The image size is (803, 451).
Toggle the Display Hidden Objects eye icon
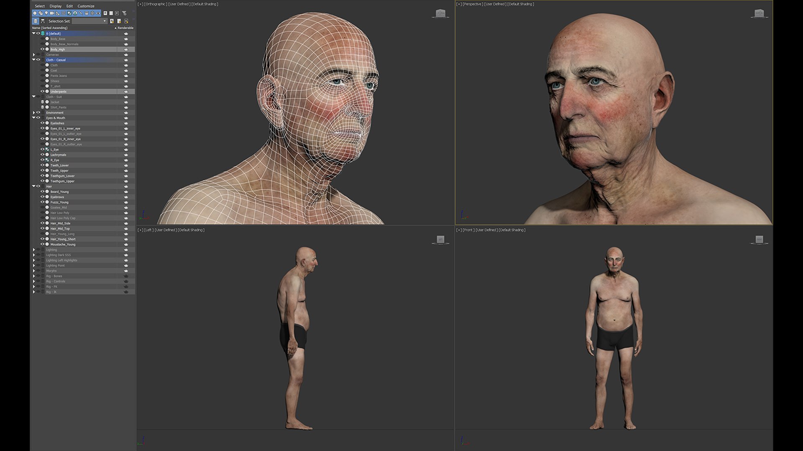point(98,13)
